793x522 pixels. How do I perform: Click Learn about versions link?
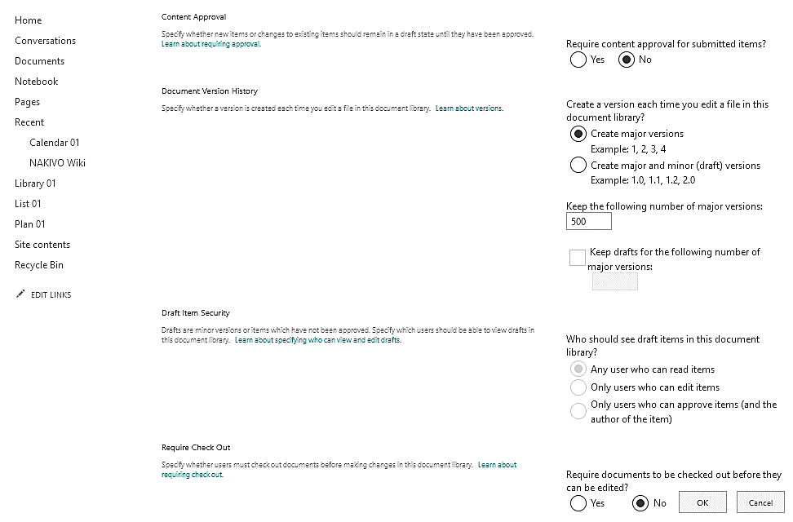(469, 108)
